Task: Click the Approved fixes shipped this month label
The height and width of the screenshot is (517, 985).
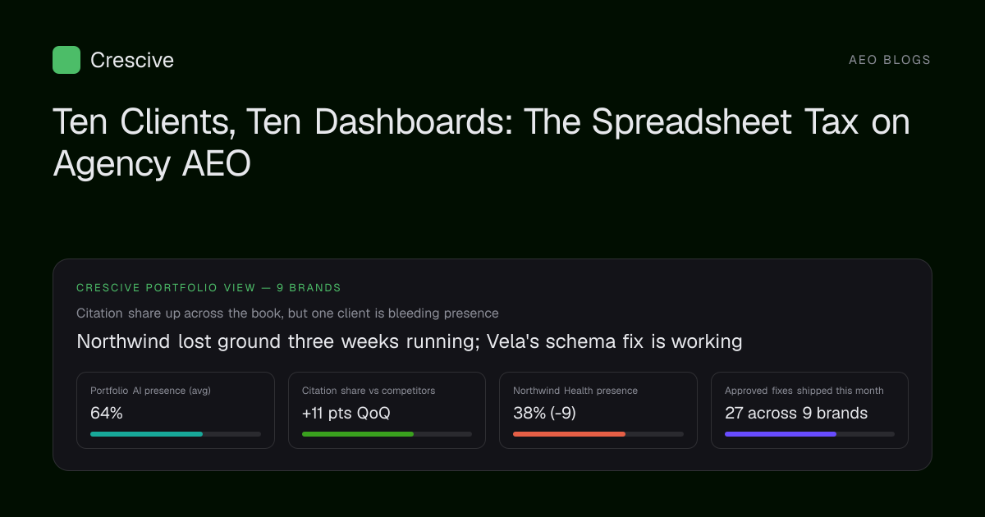Action: click(x=804, y=391)
